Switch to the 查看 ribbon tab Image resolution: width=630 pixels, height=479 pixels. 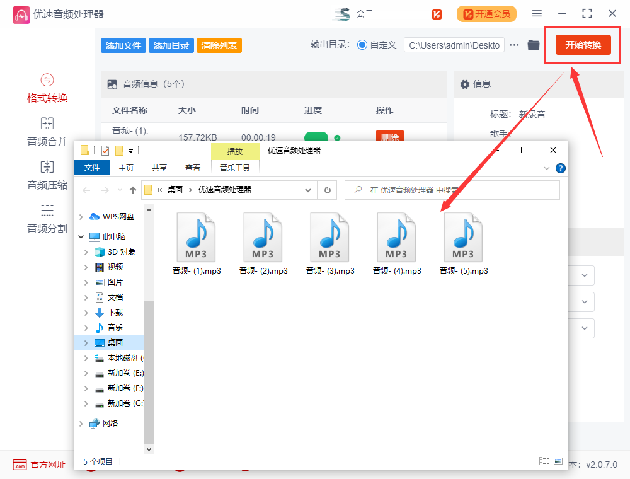pyautogui.click(x=192, y=168)
